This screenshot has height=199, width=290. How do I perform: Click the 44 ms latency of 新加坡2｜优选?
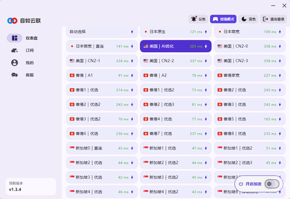click(x=123, y=163)
